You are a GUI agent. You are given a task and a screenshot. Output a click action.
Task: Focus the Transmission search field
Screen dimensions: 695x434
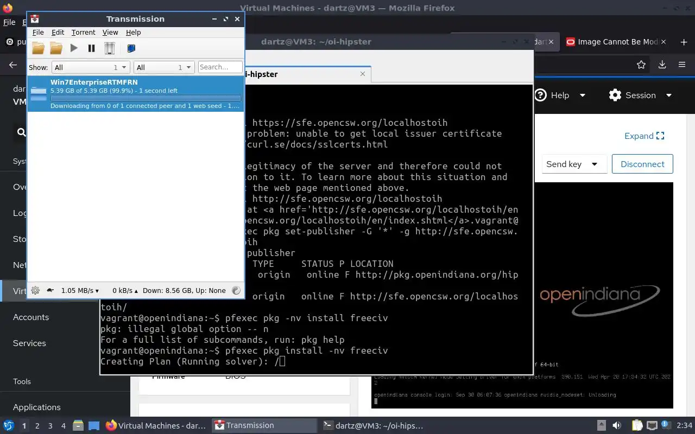click(220, 67)
